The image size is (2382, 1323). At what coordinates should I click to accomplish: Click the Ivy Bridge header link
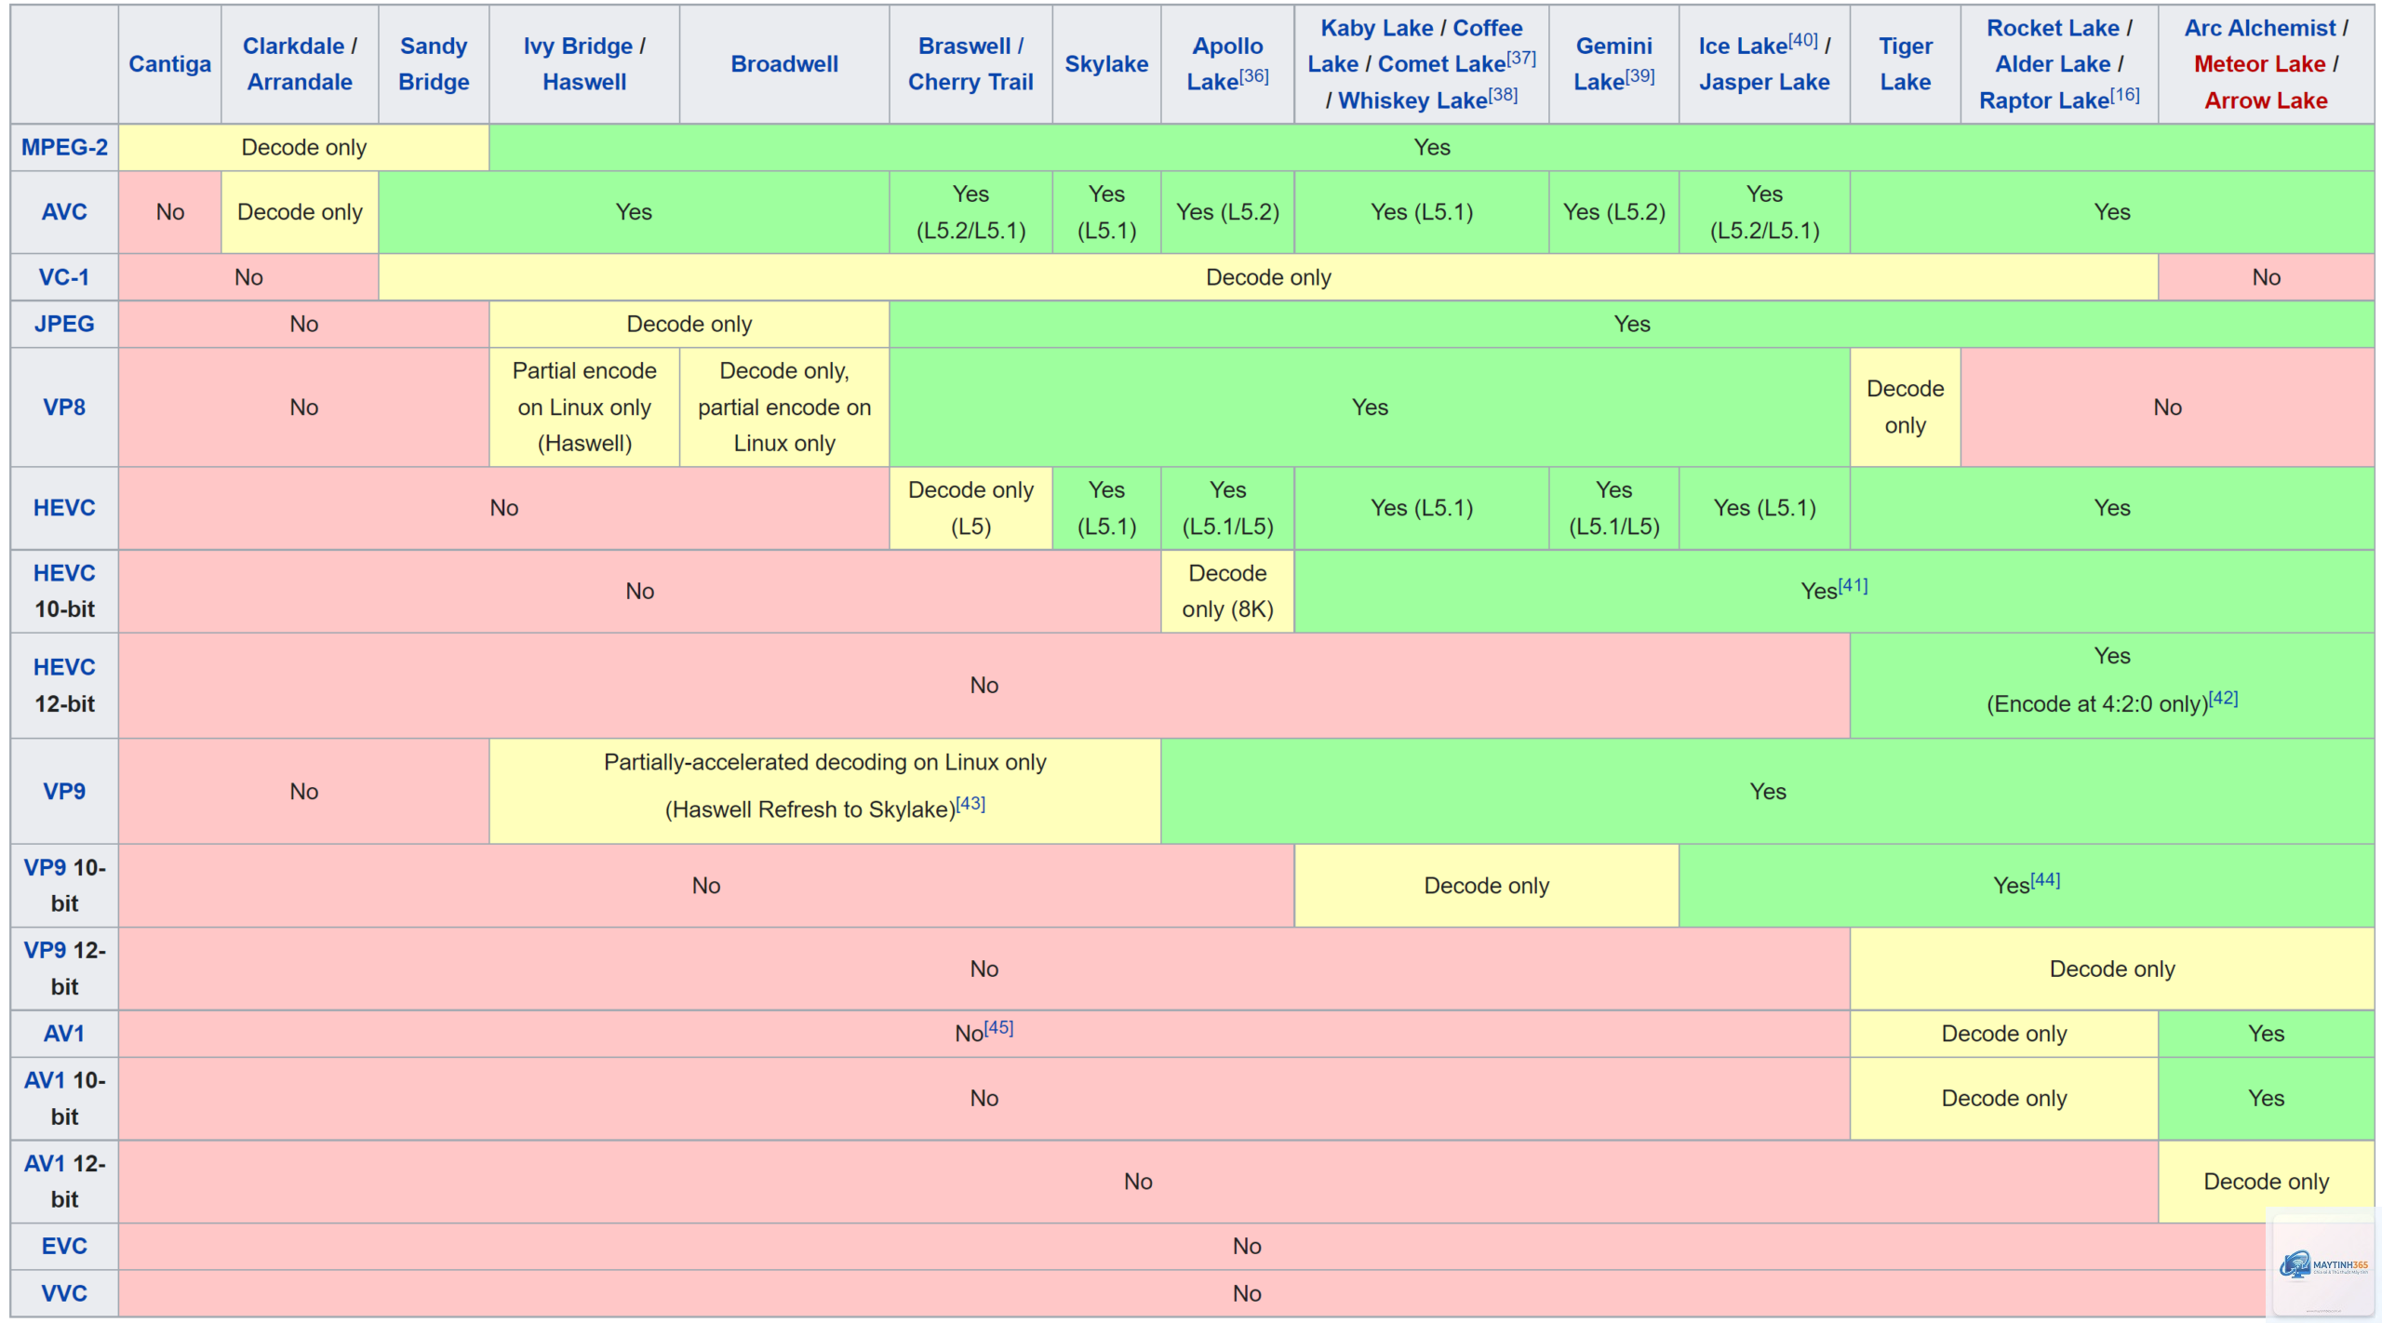[578, 46]
